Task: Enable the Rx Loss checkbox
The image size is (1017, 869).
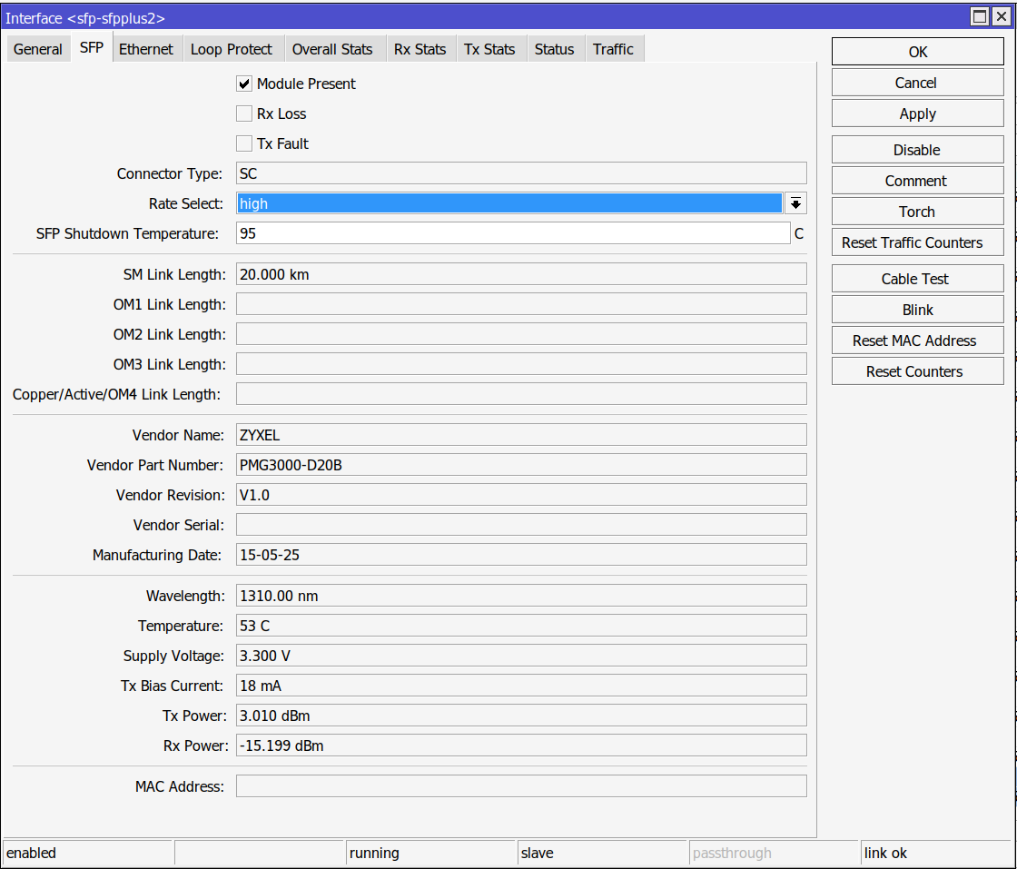Action: (244, 114)
